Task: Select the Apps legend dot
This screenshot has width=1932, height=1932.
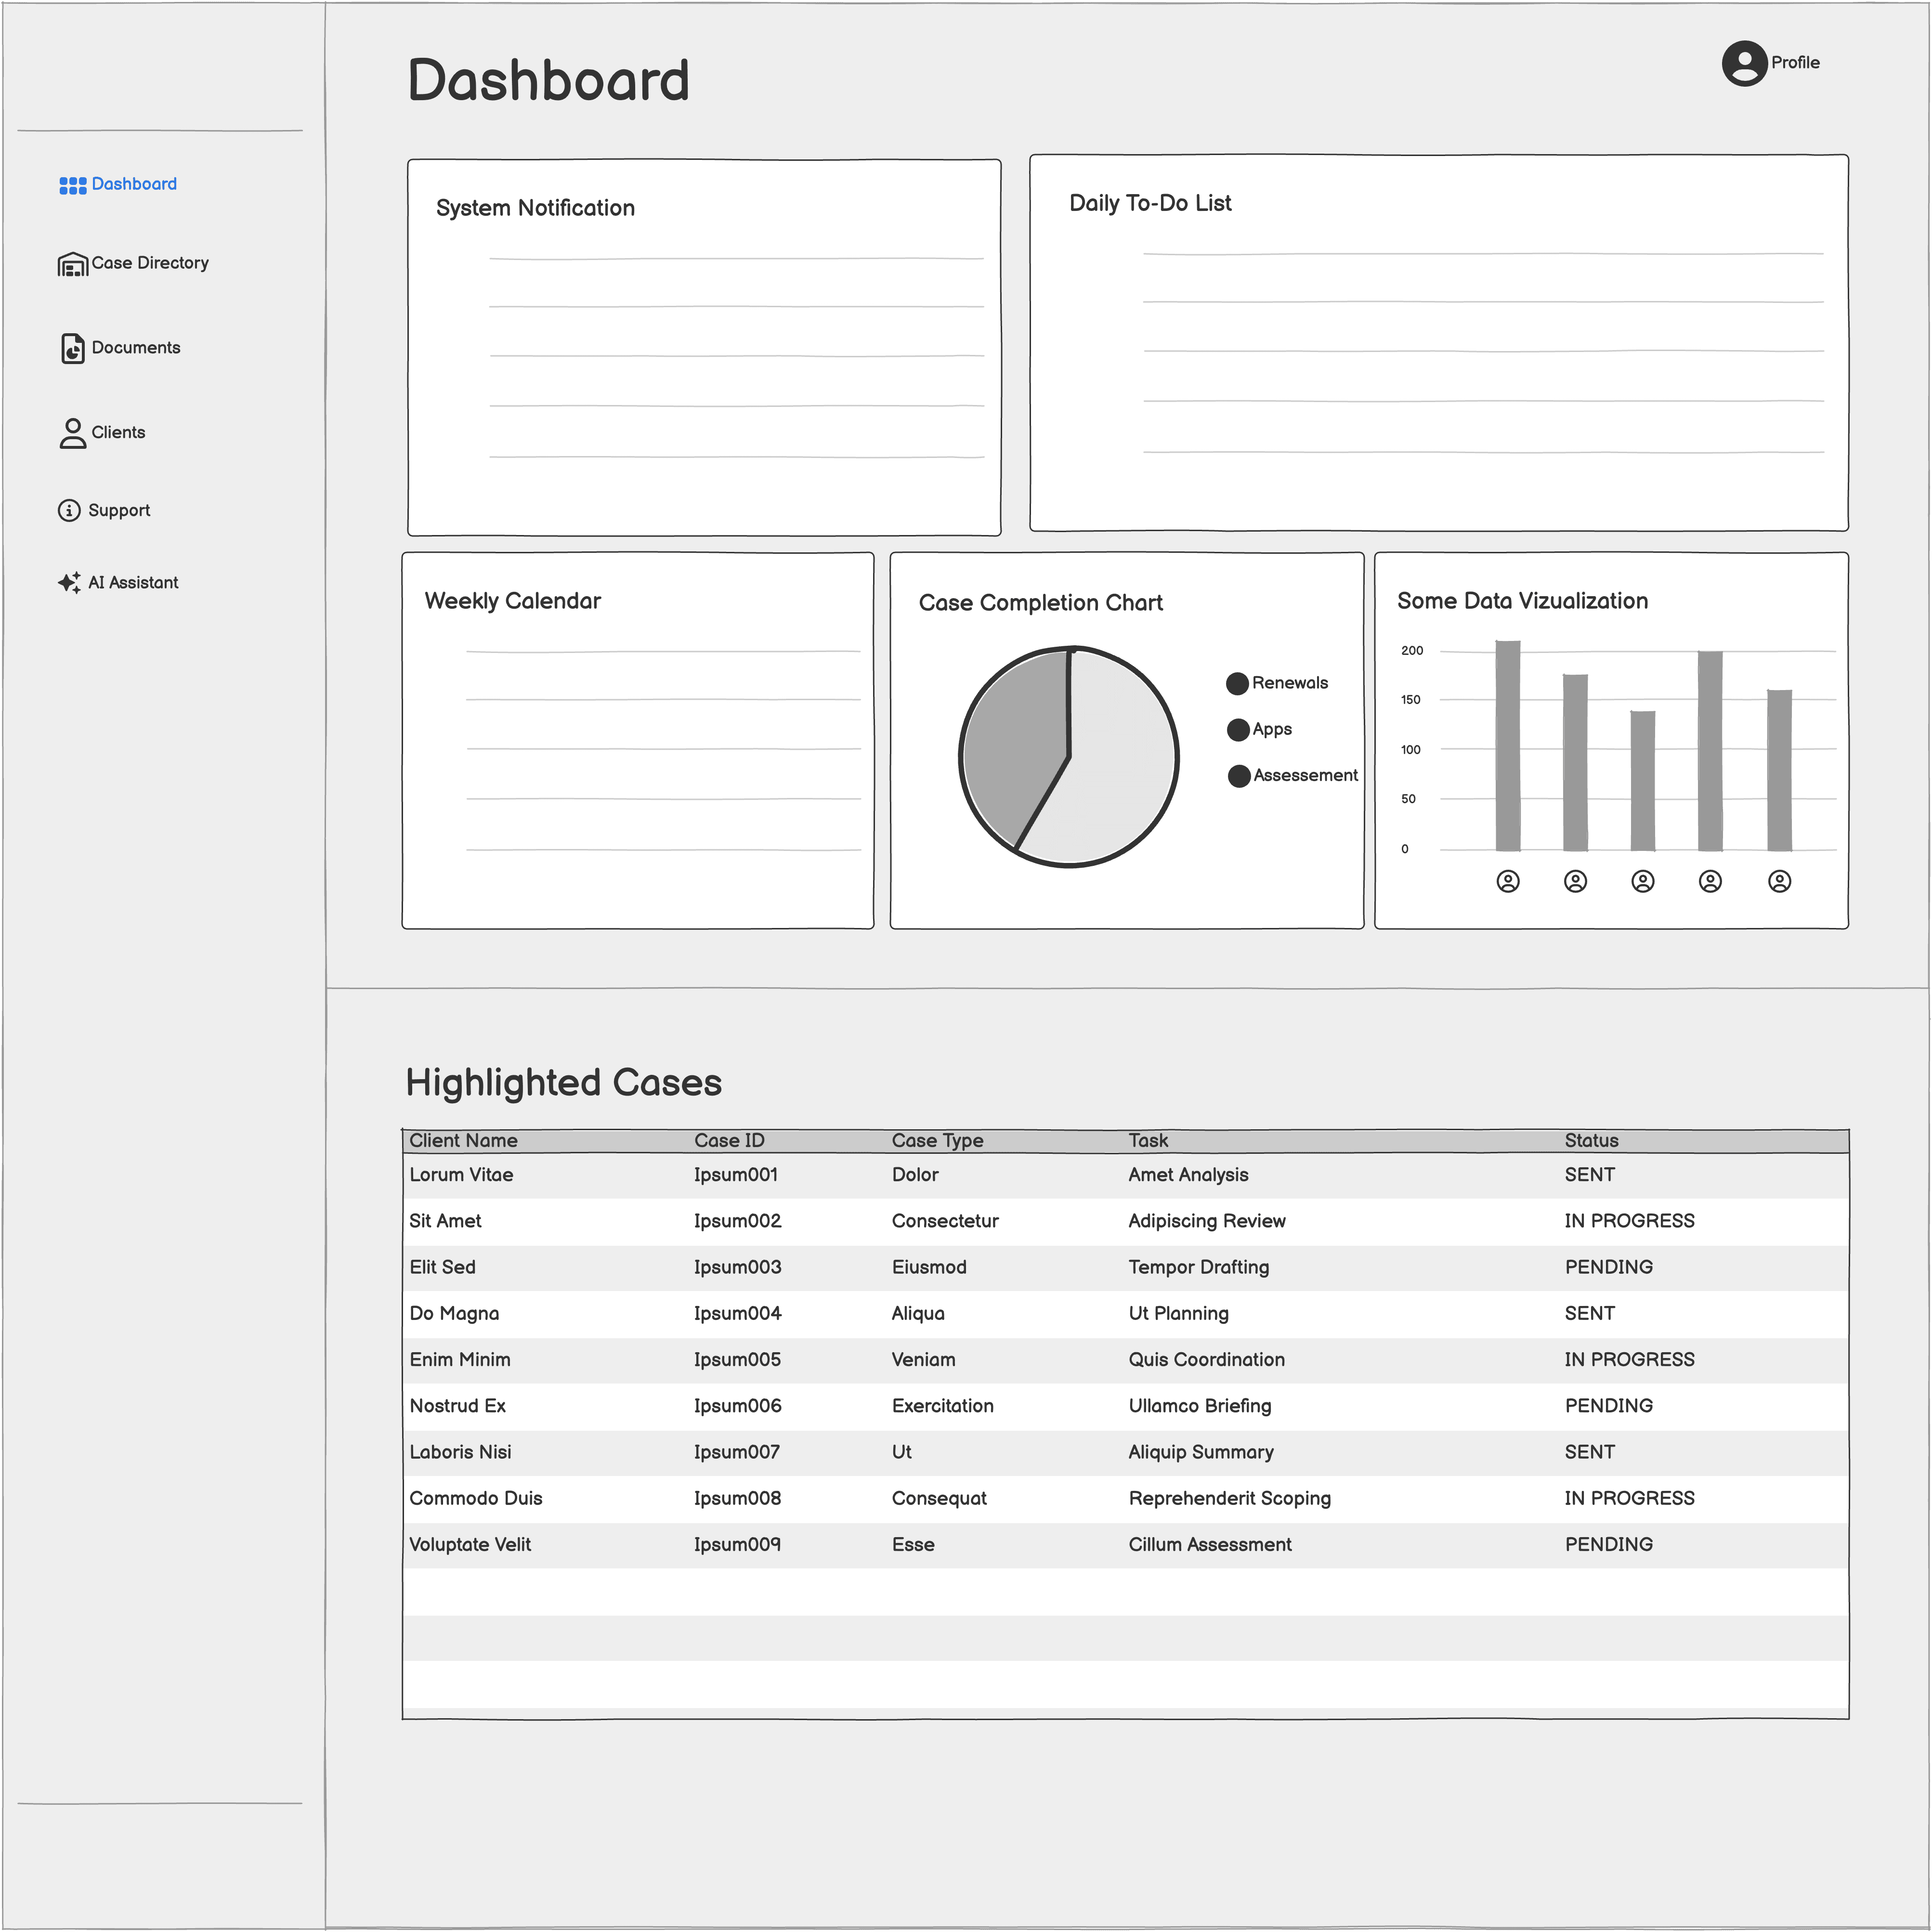Action: pyautogui.click(x=1238, y=730)
